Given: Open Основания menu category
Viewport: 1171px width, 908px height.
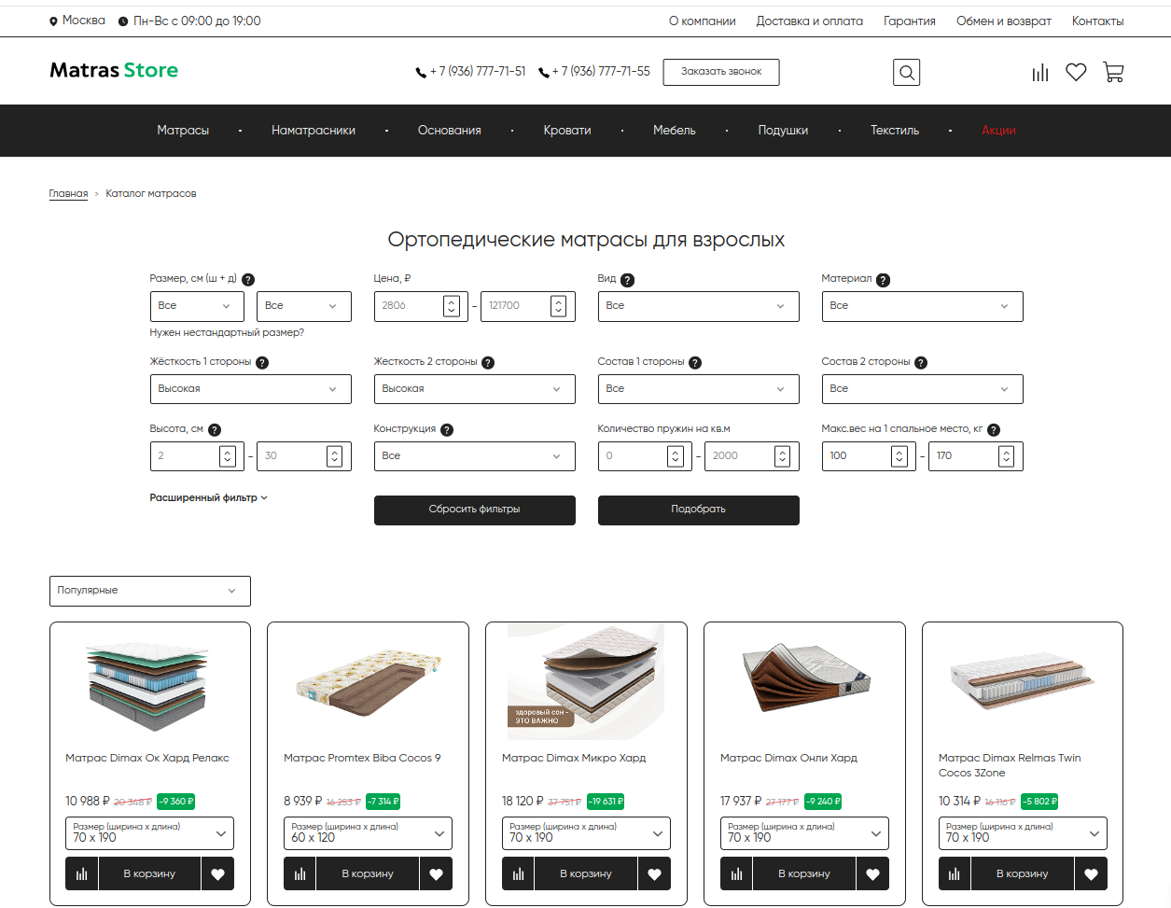Looking at the screenshot, I should click(450, 131).
